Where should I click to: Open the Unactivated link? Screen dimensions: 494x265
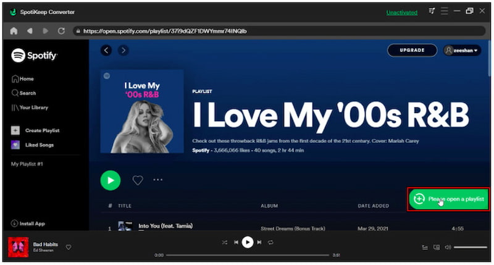(x=402, y=12)
